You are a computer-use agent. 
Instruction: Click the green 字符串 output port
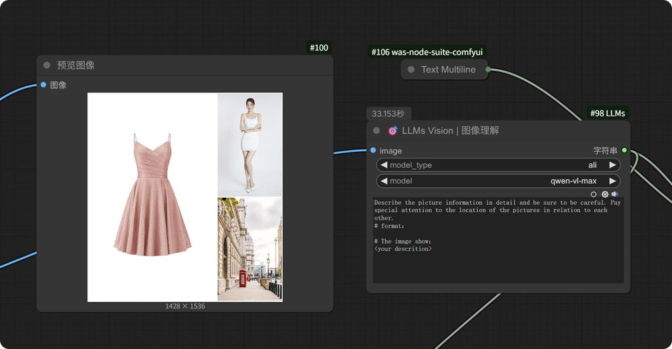click(624, 151)
